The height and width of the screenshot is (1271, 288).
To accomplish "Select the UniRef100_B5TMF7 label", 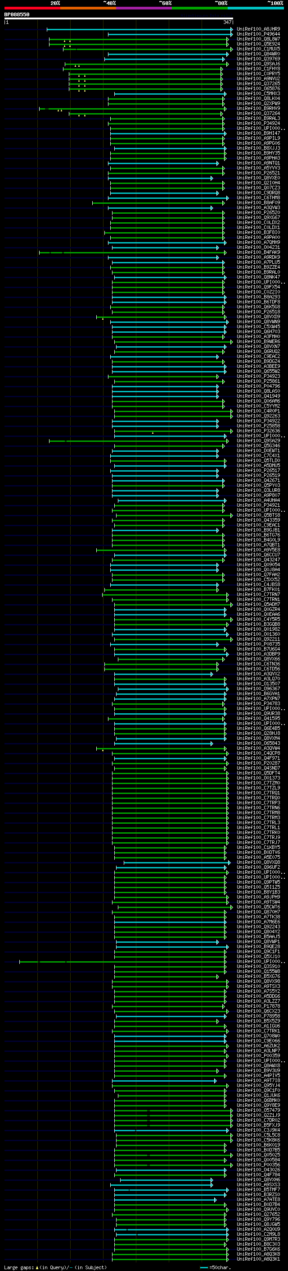I will click(x=258, y=1189).
